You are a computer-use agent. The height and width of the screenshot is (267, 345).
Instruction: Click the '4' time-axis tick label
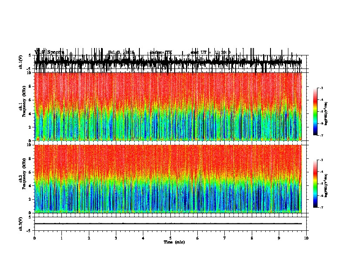tap(143, 238)
